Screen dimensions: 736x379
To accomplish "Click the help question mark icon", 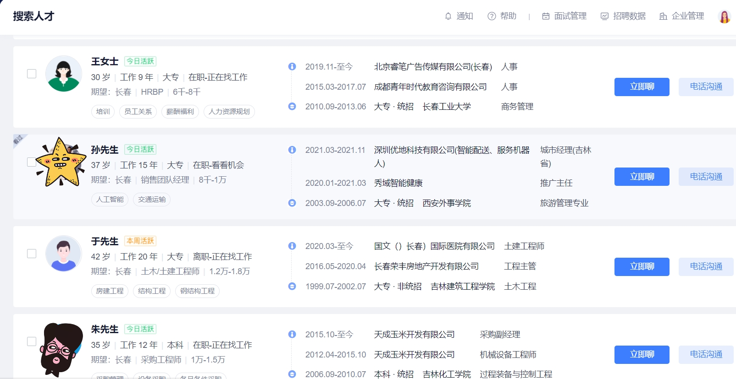I will 492,16.
